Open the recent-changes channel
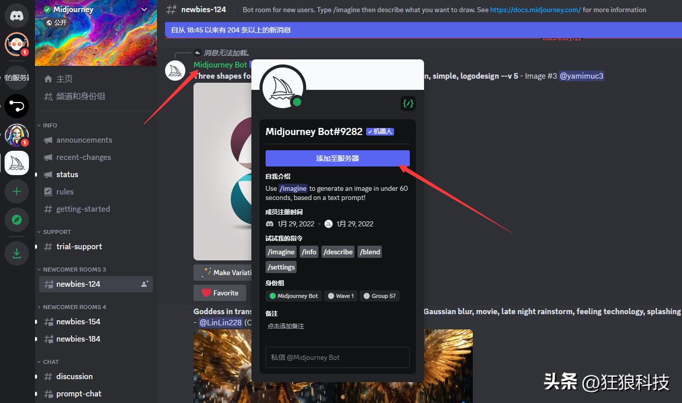The image size is (682, 403). [x=95, y=157]
